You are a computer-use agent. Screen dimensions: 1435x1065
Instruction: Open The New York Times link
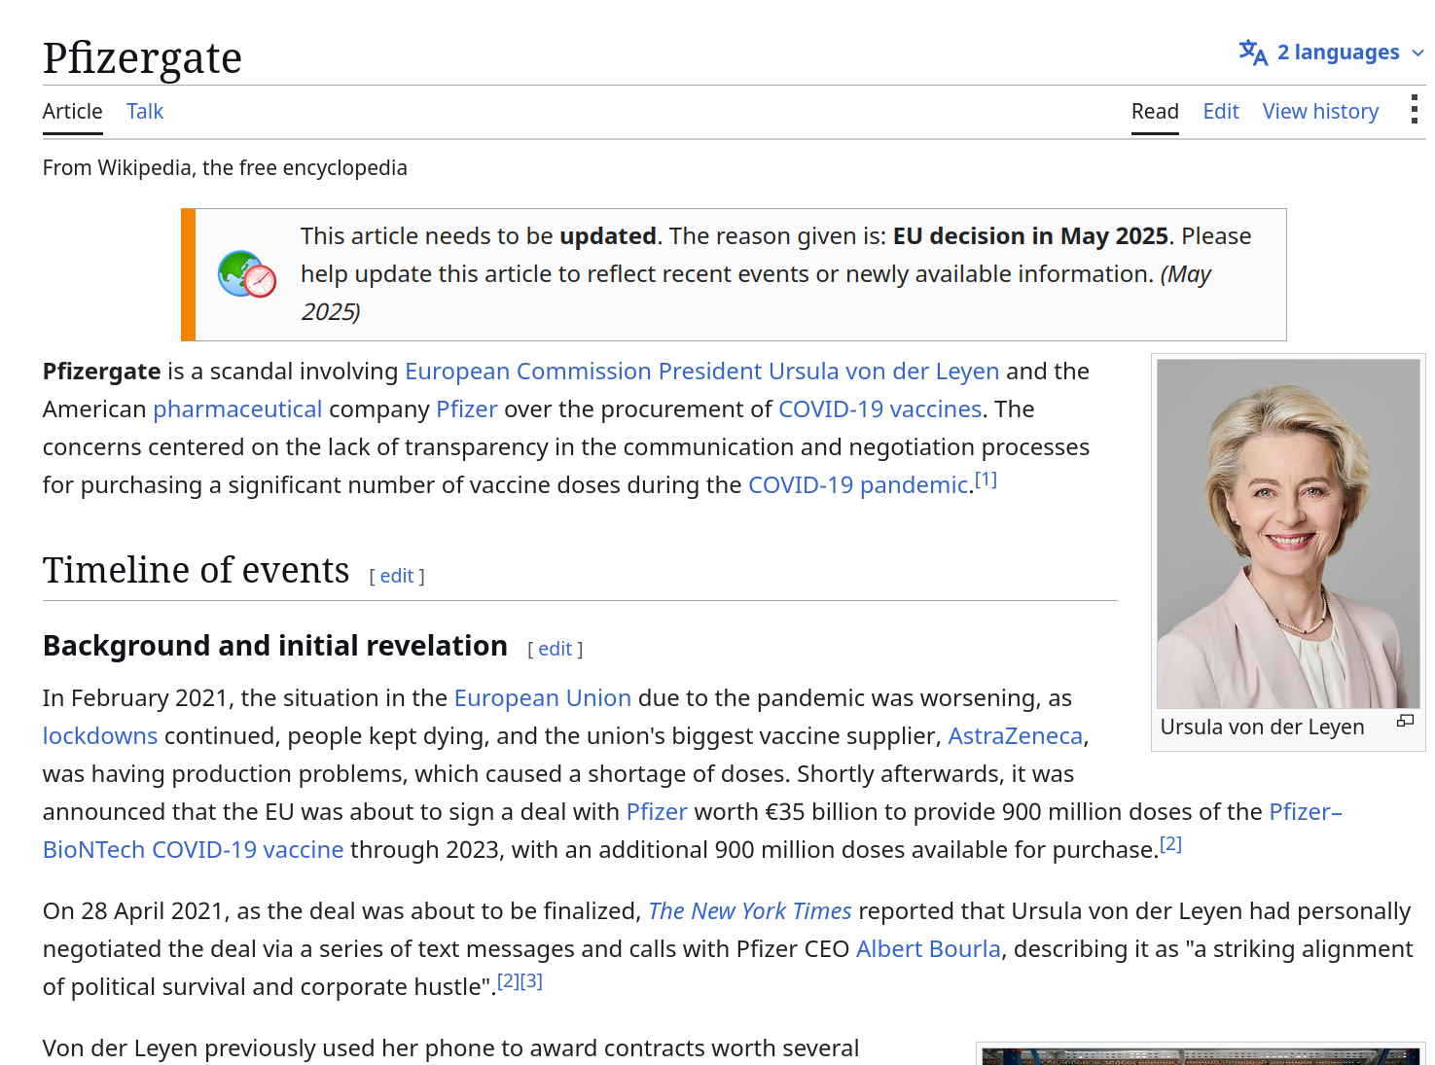750,911
